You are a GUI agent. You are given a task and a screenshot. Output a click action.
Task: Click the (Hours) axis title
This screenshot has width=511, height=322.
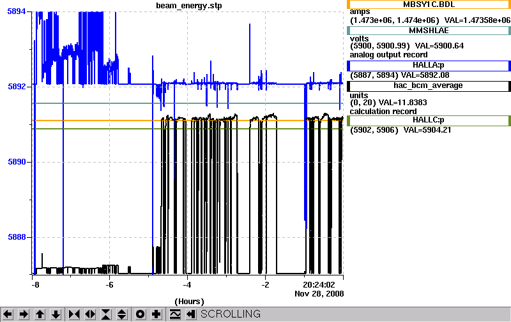point(189,302)
